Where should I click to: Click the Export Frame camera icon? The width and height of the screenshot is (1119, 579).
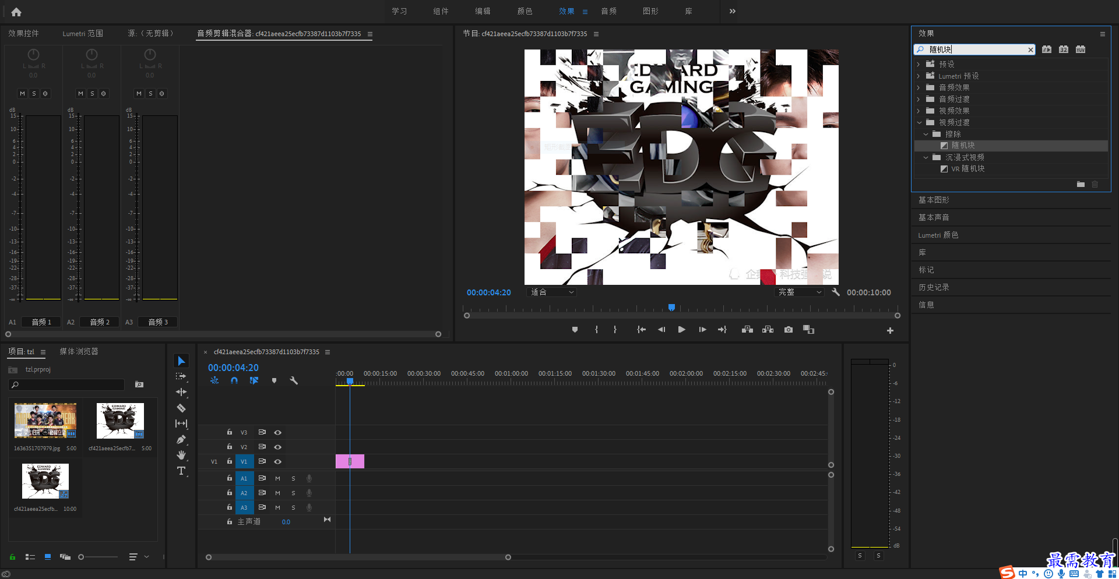pyautogui.click(x=789, y=330)
